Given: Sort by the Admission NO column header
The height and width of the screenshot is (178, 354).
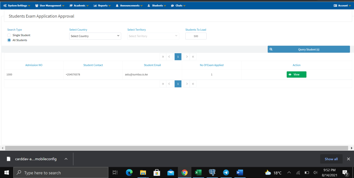Looking at the screenshot, I should (x=34, y=65).
